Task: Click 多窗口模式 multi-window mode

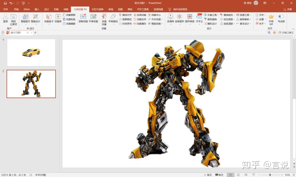Action: (286, 32)
